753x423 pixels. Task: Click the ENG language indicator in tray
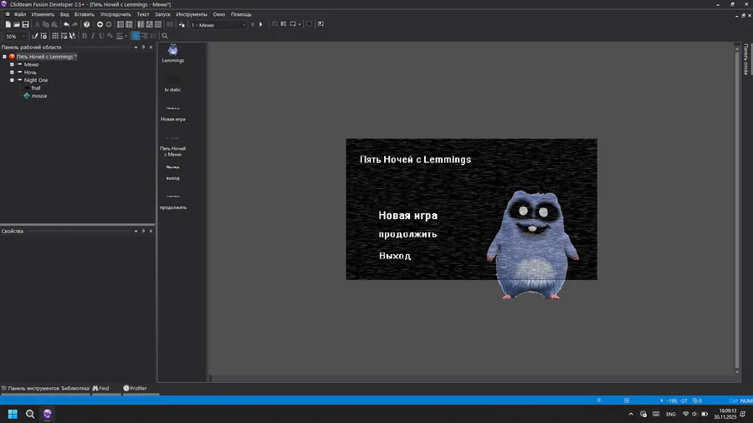[671, 414]
